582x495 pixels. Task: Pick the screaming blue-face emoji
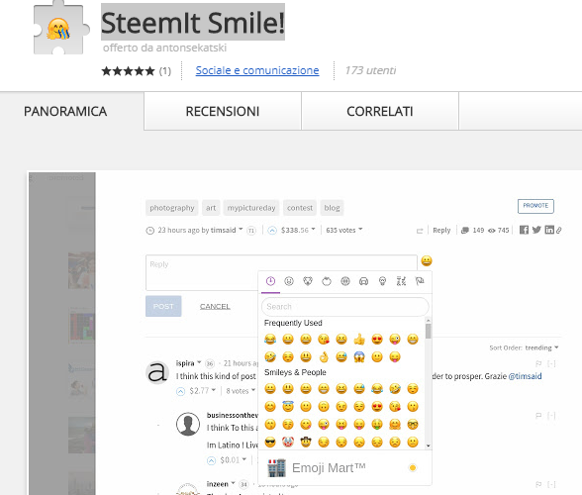[x=359, y=356]
